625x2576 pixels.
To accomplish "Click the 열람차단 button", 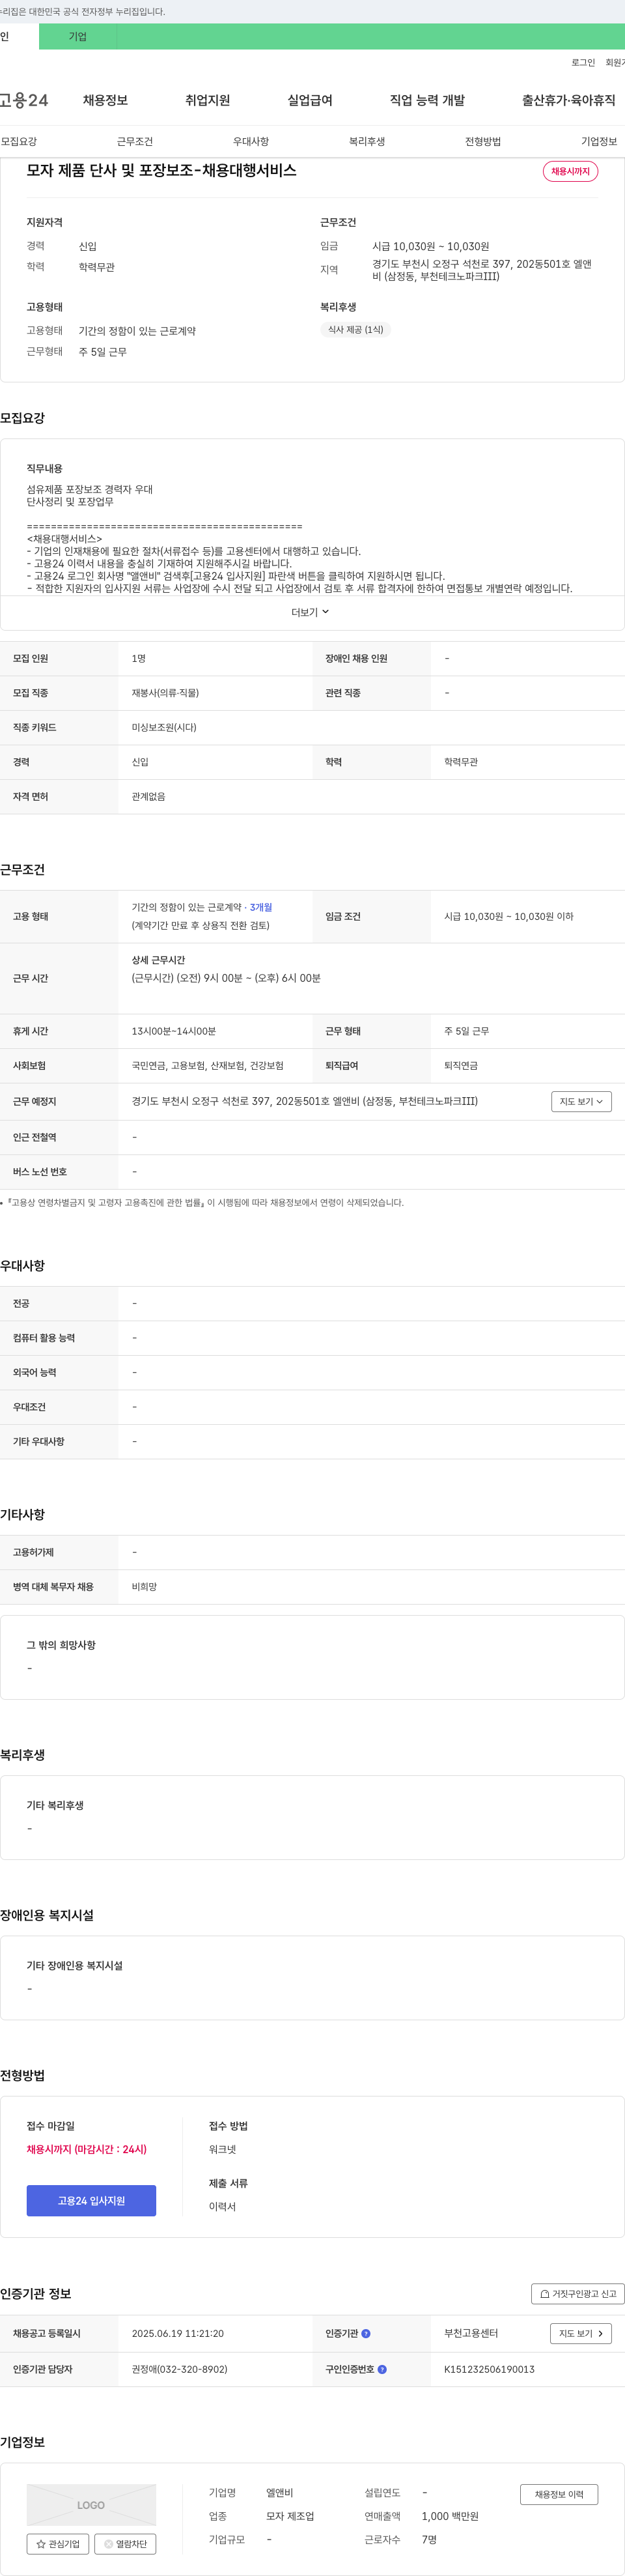I will coord(125,2543).
